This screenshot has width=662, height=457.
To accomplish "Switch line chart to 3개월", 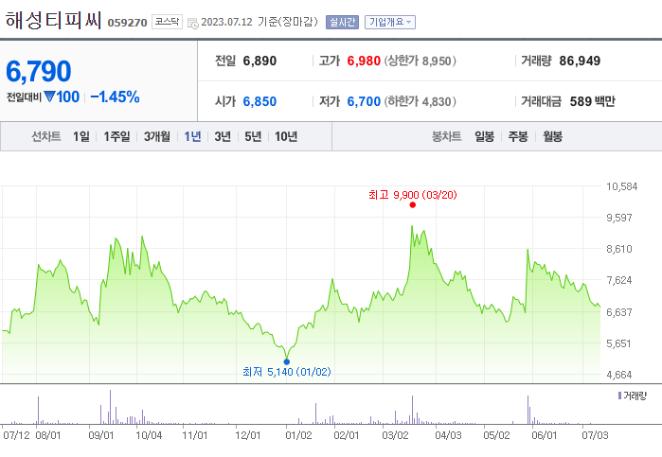I will coord(157,136).
